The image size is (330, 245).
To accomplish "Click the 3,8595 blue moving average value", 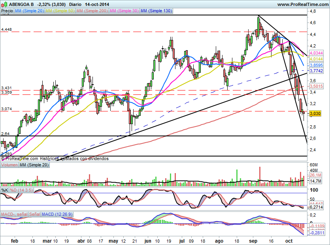I will click(316, 66).
